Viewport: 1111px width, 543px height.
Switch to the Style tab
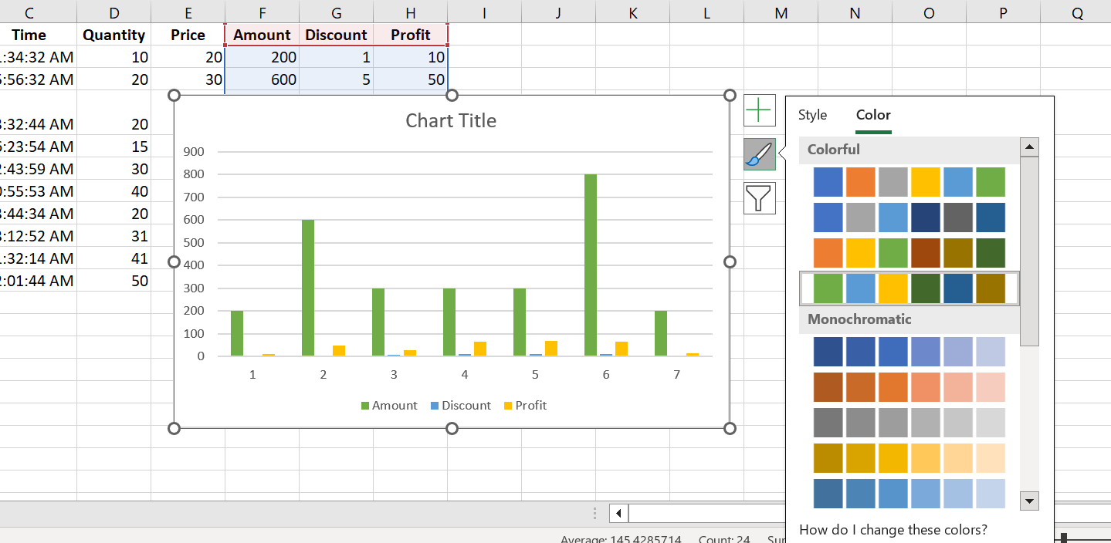812,115
